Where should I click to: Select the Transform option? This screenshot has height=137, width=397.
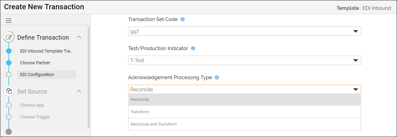(x=244, y=112)
